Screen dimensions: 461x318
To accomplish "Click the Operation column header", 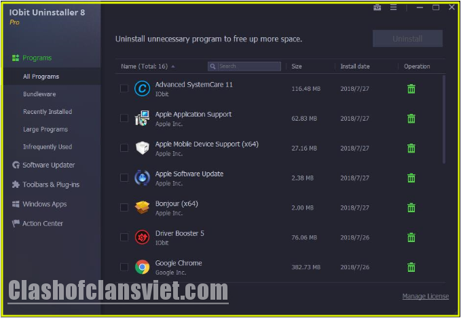I will point(417,66).
